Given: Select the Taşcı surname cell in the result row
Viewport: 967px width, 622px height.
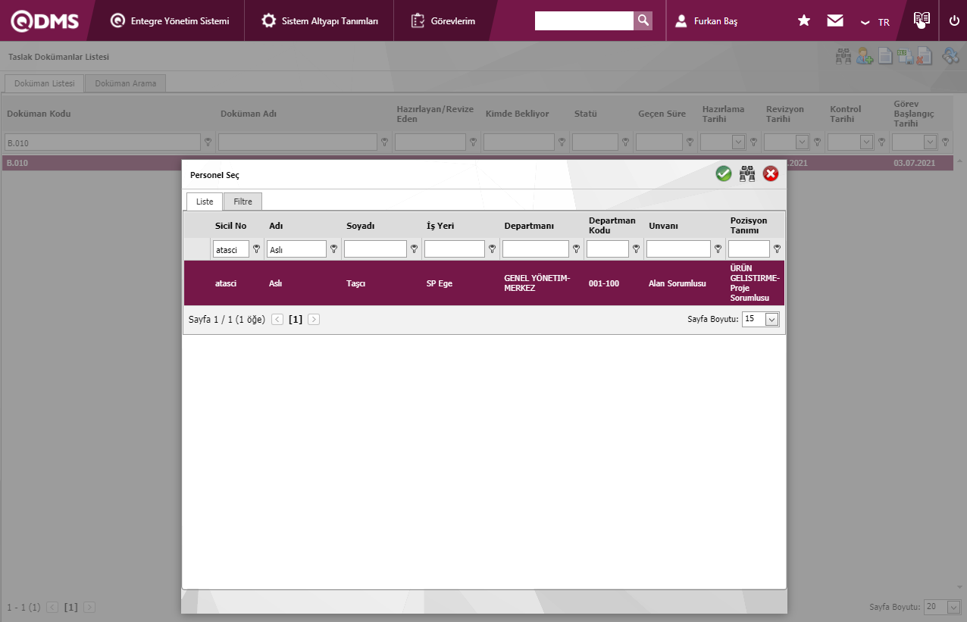Looking at the screenshot, I should pyautogui.click(x=356, y=283).
